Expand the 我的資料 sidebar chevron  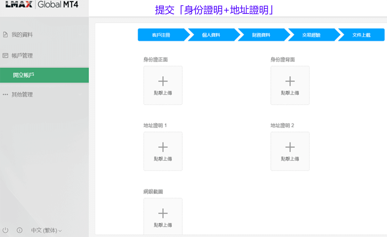coord(80,35)
